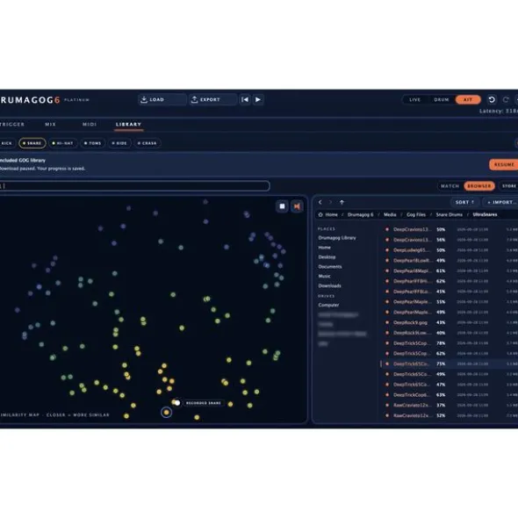Select the DeepCraviotto13 56% file
Screen dimensions: 518x519
coord(450,240)
